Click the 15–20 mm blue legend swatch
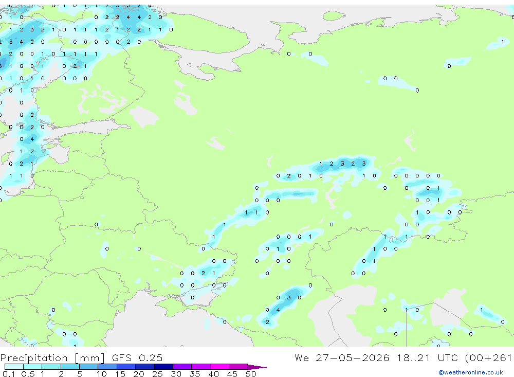The width and height of the screenshot is (514, 377). coord(126,367)
